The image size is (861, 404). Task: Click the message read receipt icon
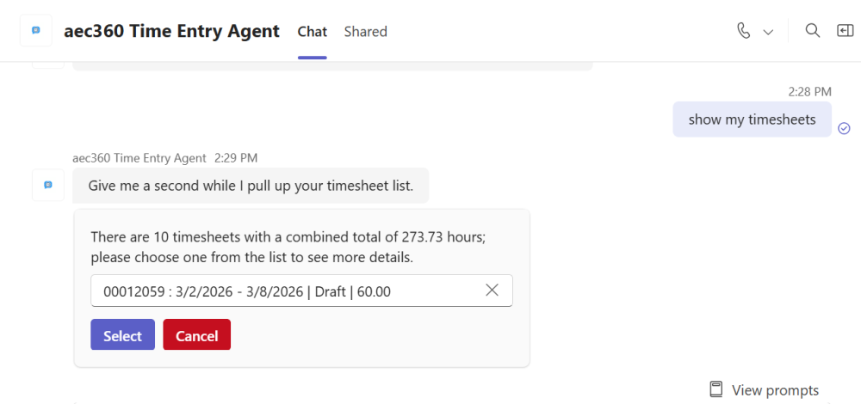[x=844, y=128]
